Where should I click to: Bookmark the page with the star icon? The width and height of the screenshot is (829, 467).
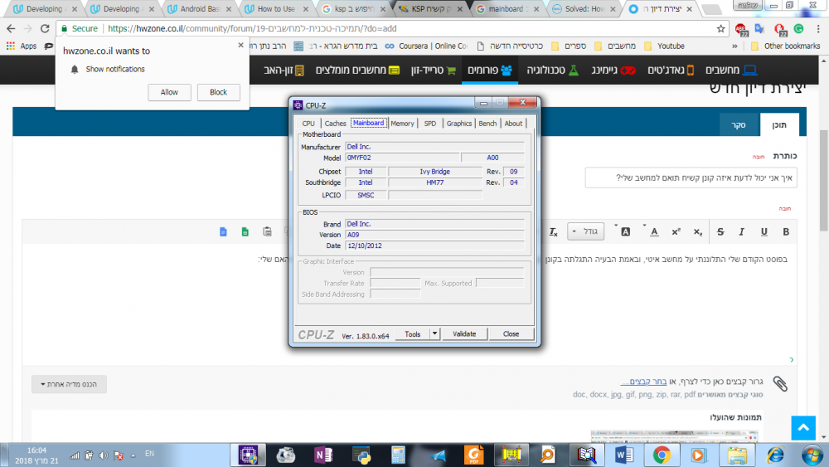[x=720, y=28]
